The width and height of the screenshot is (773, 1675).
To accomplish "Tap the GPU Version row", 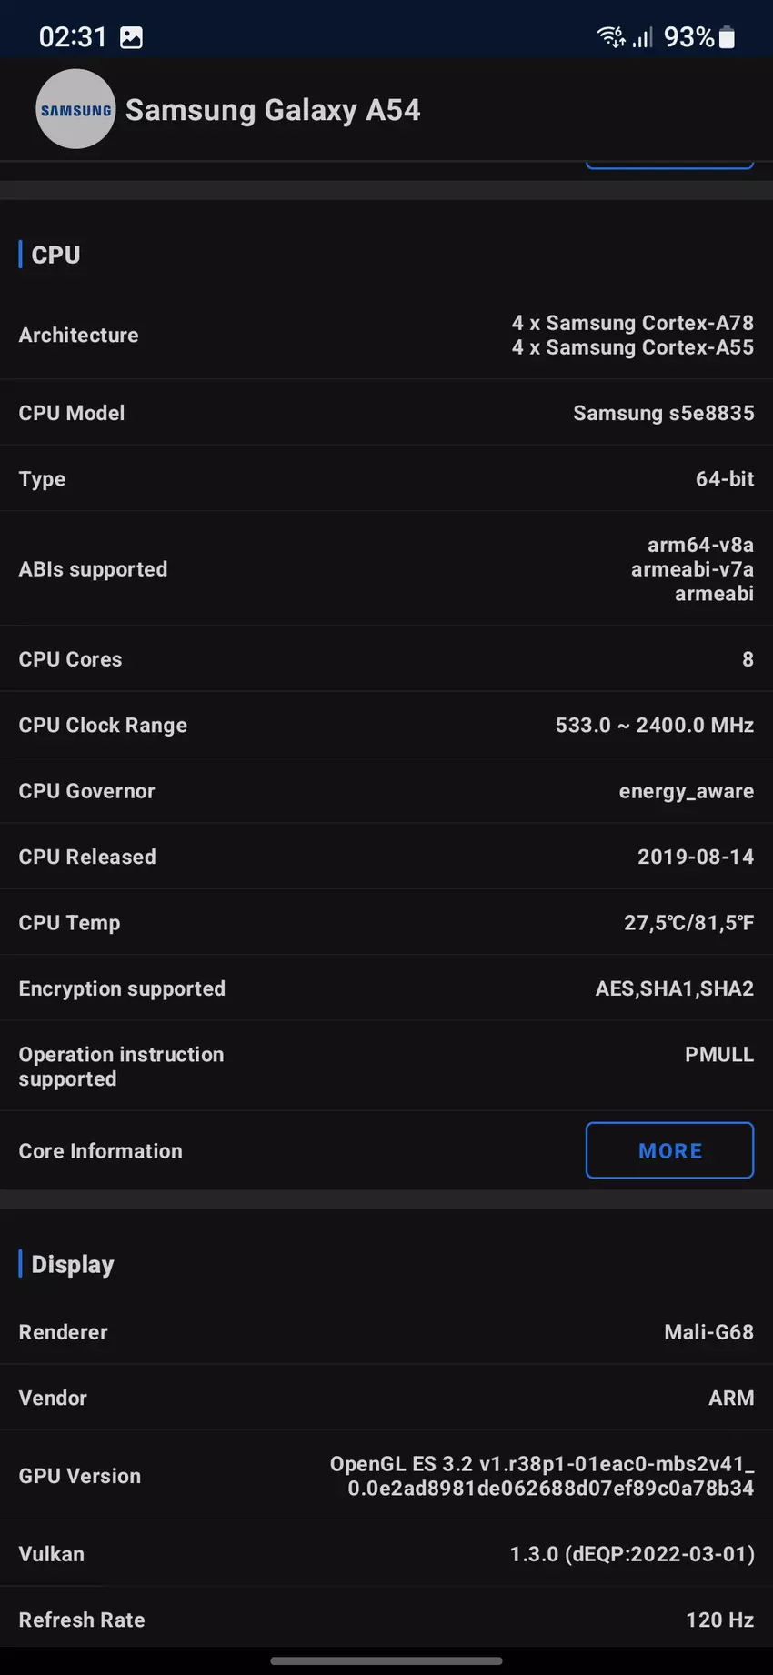I will click(x=386, y=1476).
